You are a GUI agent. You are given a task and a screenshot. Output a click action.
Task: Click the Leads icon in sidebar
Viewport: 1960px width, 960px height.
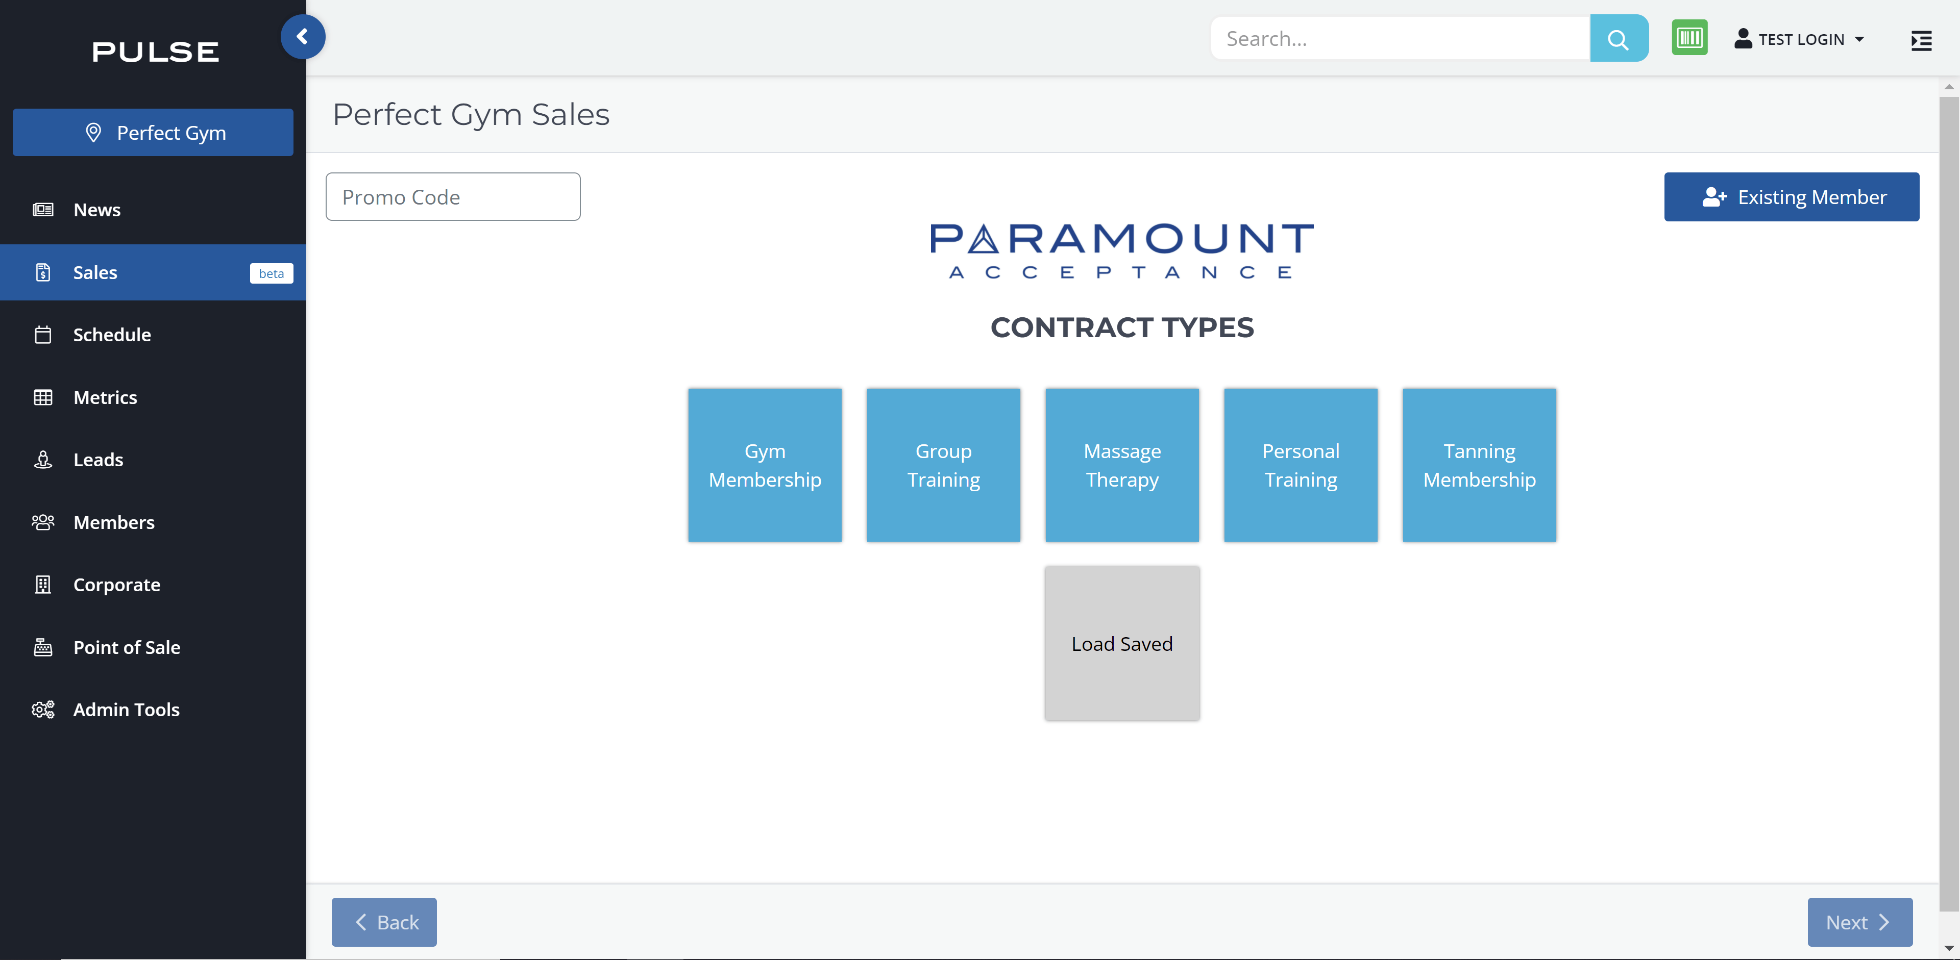pyautogui.click(x=42, y=459)
